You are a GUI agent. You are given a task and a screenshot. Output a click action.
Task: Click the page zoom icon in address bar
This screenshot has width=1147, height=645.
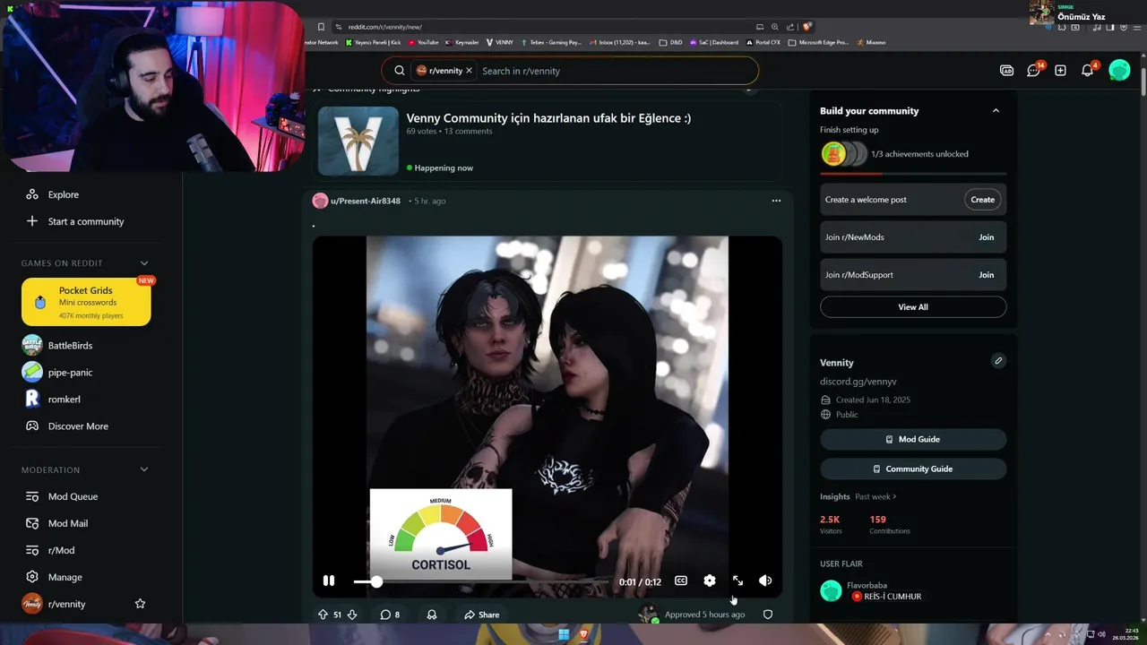(775, 27)
